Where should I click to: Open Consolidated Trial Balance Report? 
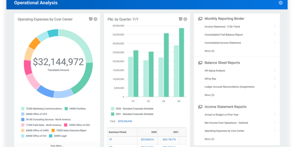(223, 34)
